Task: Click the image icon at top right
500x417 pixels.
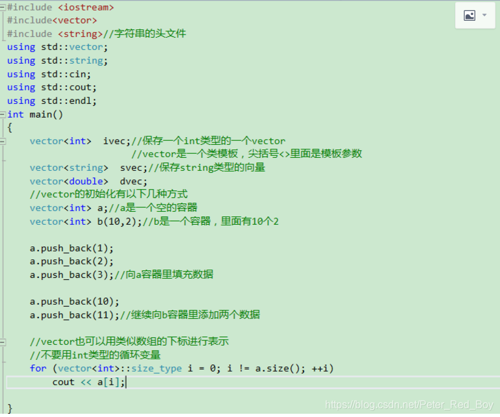Action: point(469,16)
